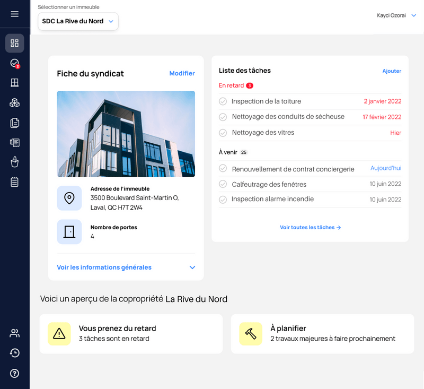Open tasks via the checkmark icon with red badge
424x389 pixels.
tap(14, 63)
